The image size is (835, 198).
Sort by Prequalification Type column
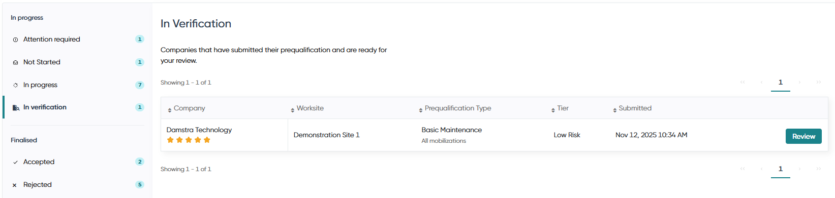(455, 108)
